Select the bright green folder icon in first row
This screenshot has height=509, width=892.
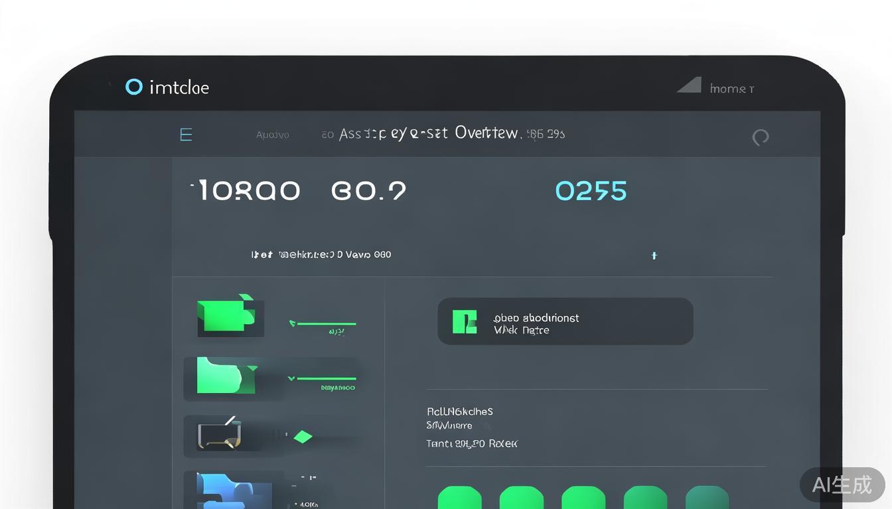tap(226, 315)
